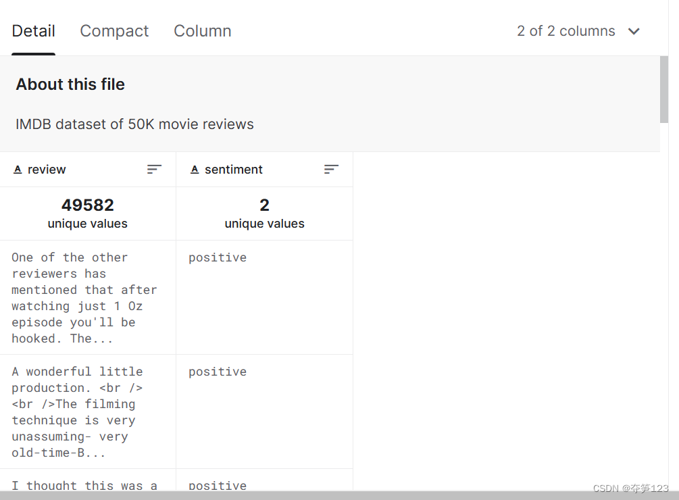Select the sentiment column header label
Screen dimensions: 679x500
click(x=234, y=170)
